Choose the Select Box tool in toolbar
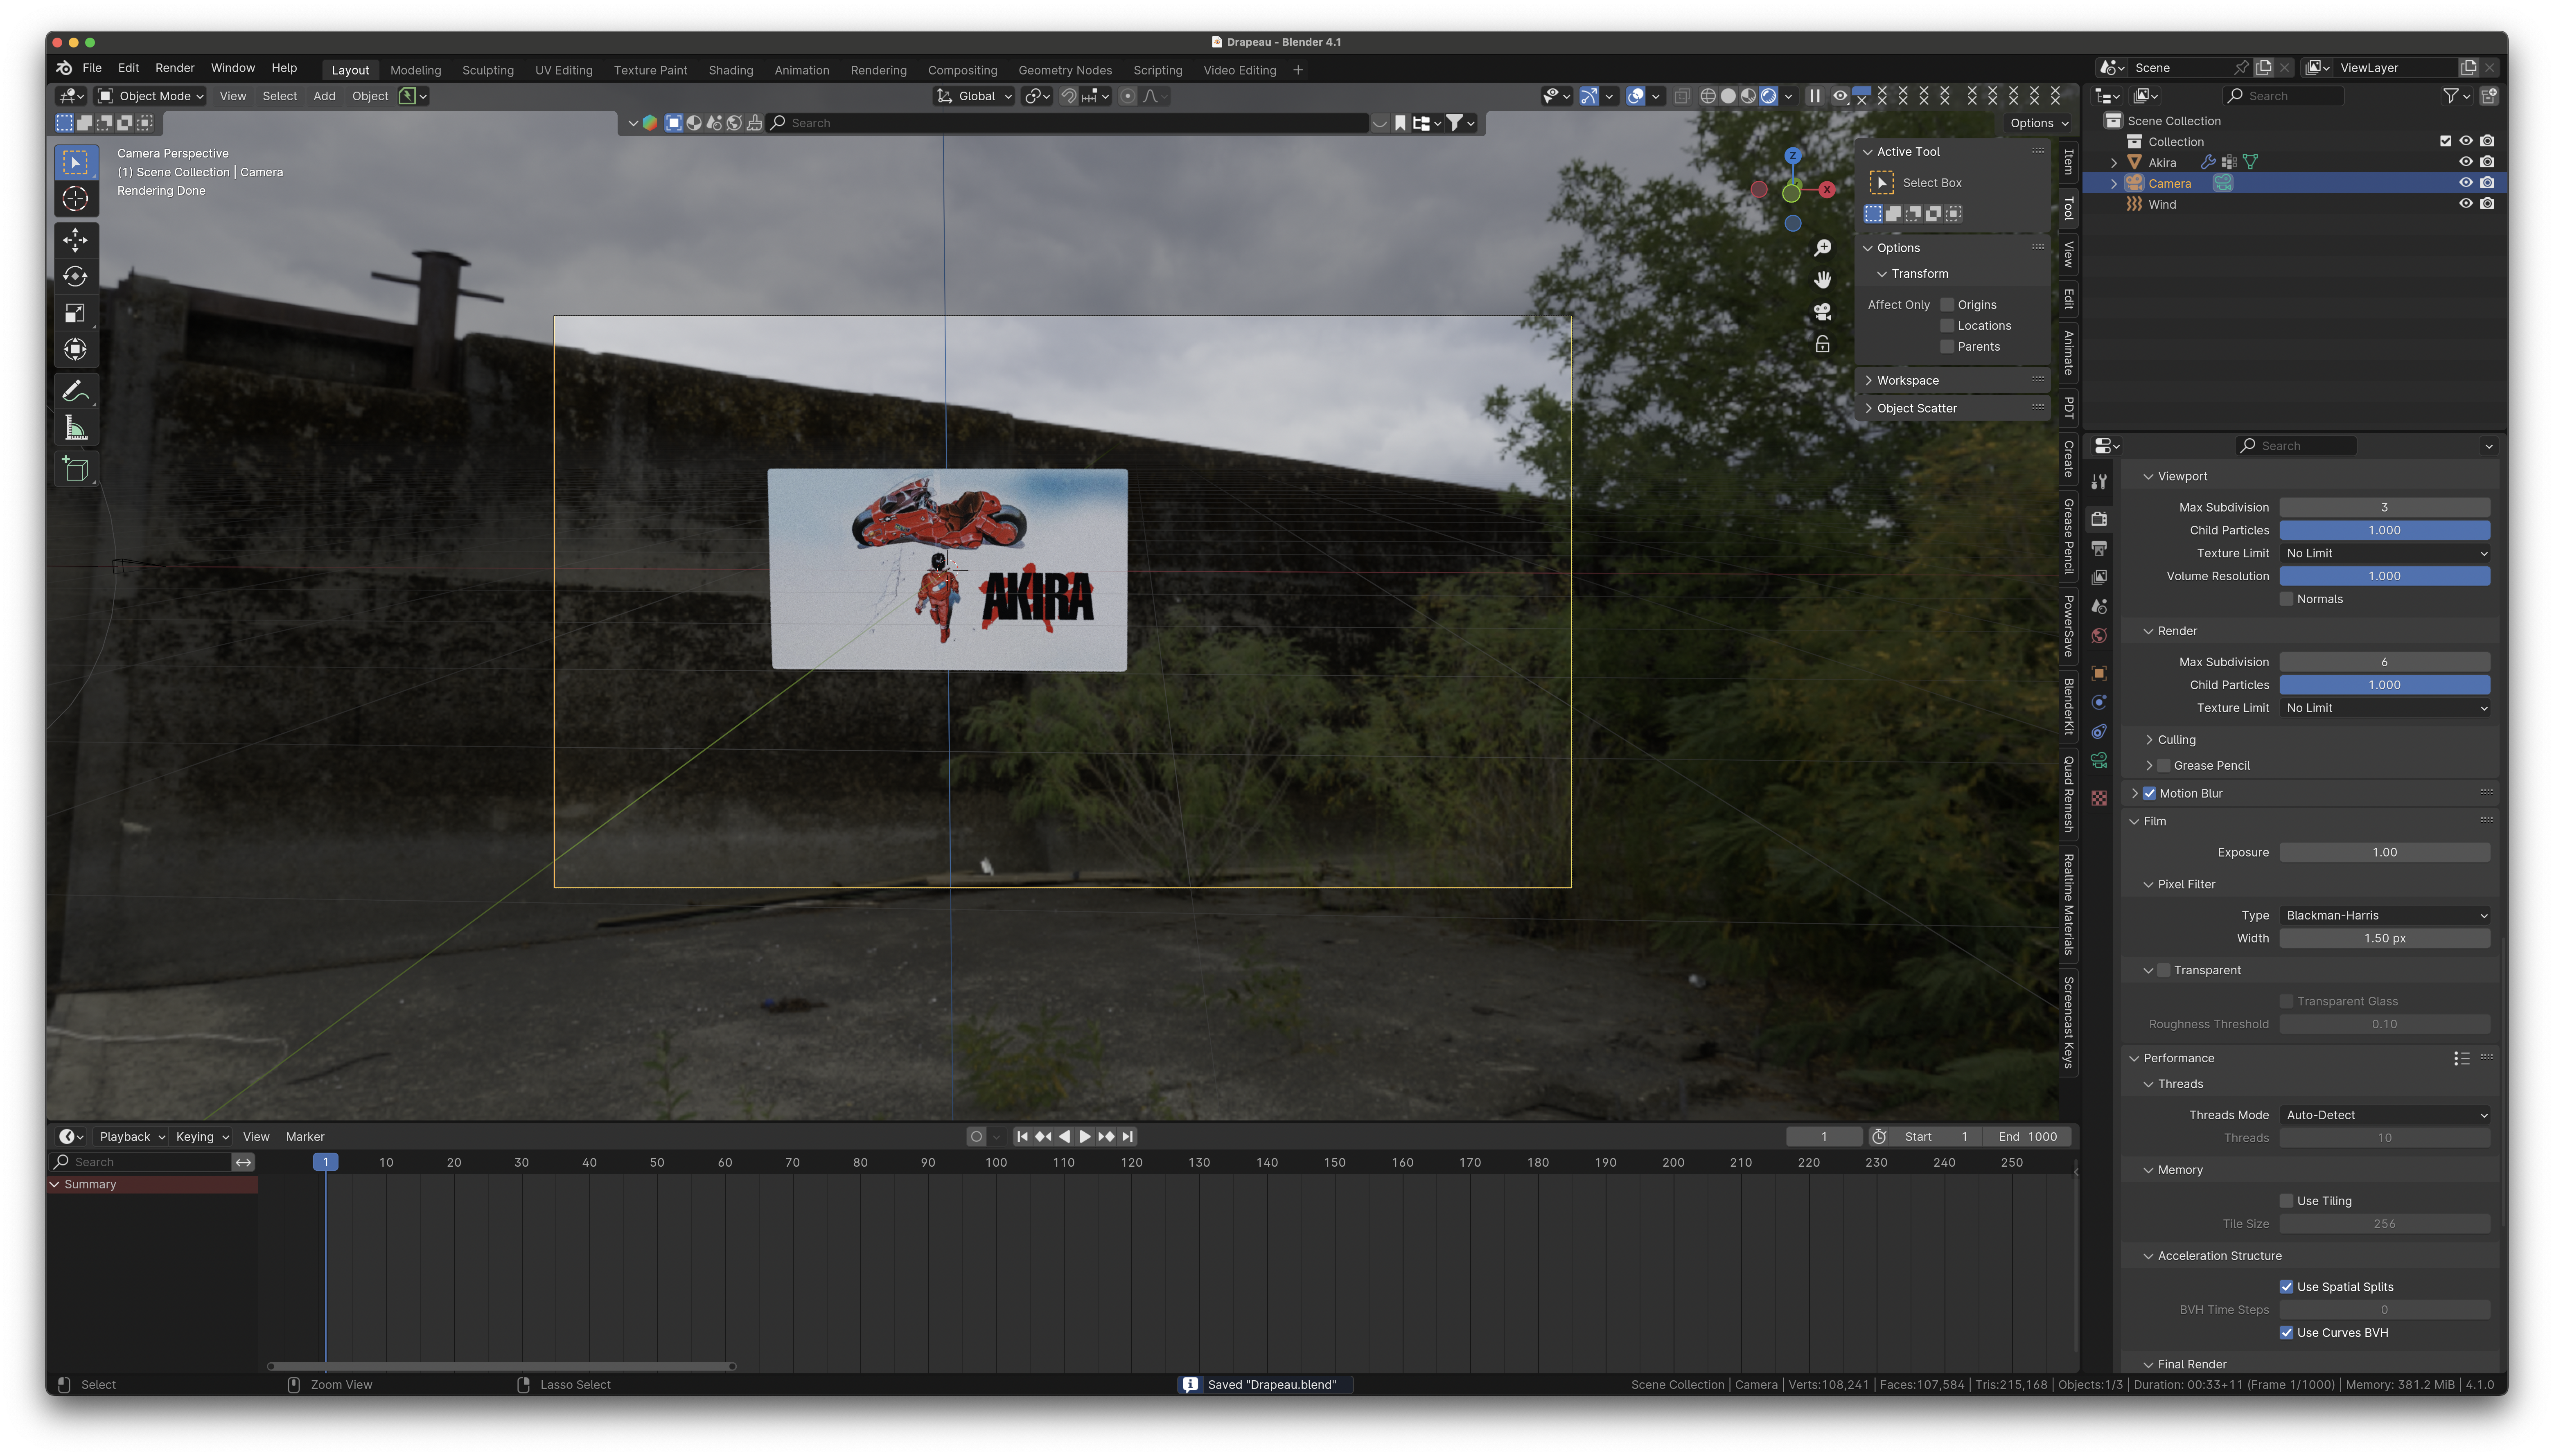 (x=75, y=162)
